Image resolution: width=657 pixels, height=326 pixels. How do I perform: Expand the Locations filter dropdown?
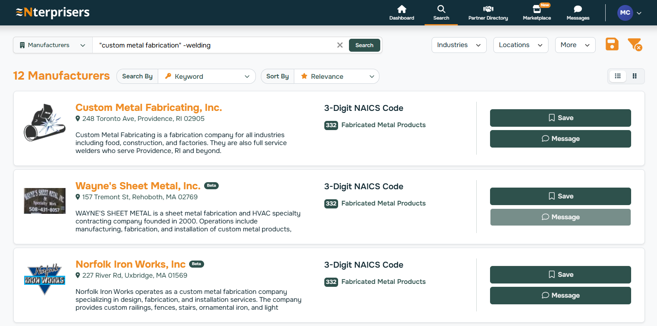[520, 45]
